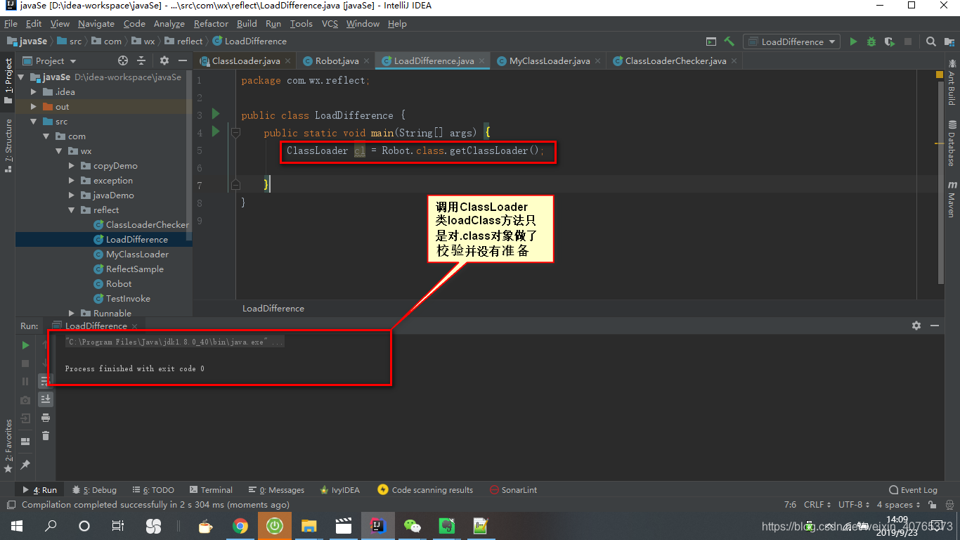Collapse the javaSe project root node
960x540 pixels.
21,77
